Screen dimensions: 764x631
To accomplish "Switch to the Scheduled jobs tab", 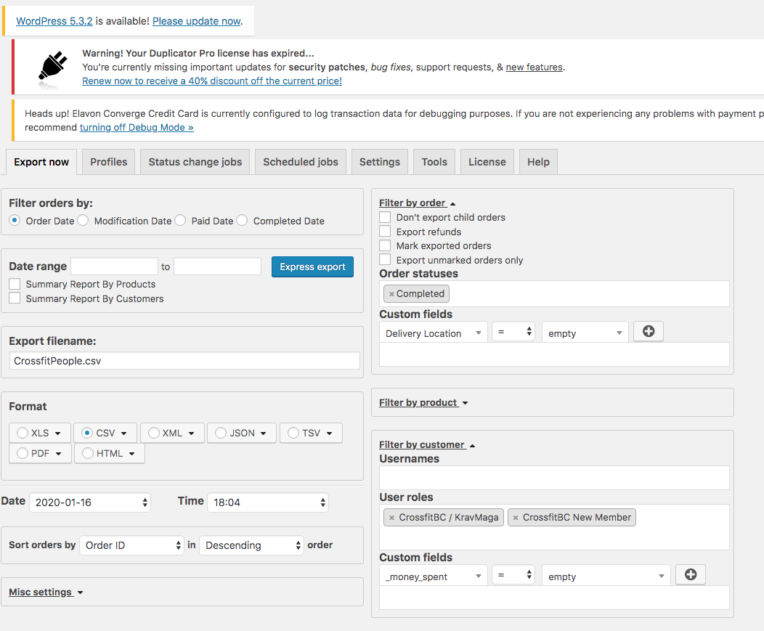I will coord(301,162).
